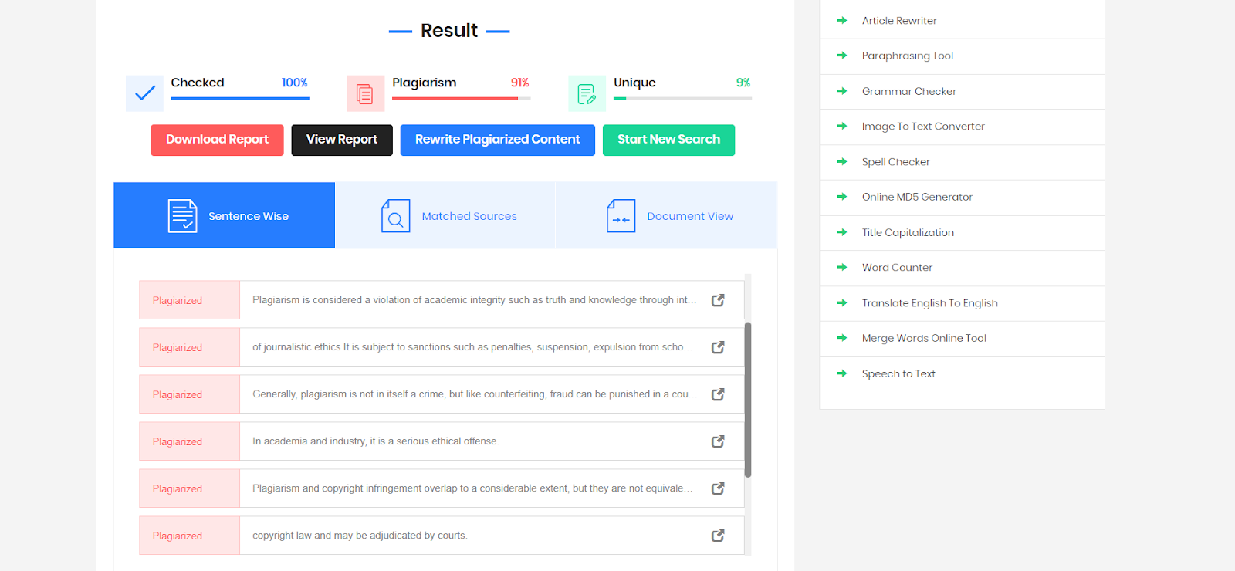
Task: Open the Word Counter link
Action: pos(897,268)
